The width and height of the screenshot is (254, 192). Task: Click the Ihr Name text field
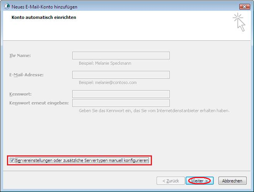coord(121,56)
